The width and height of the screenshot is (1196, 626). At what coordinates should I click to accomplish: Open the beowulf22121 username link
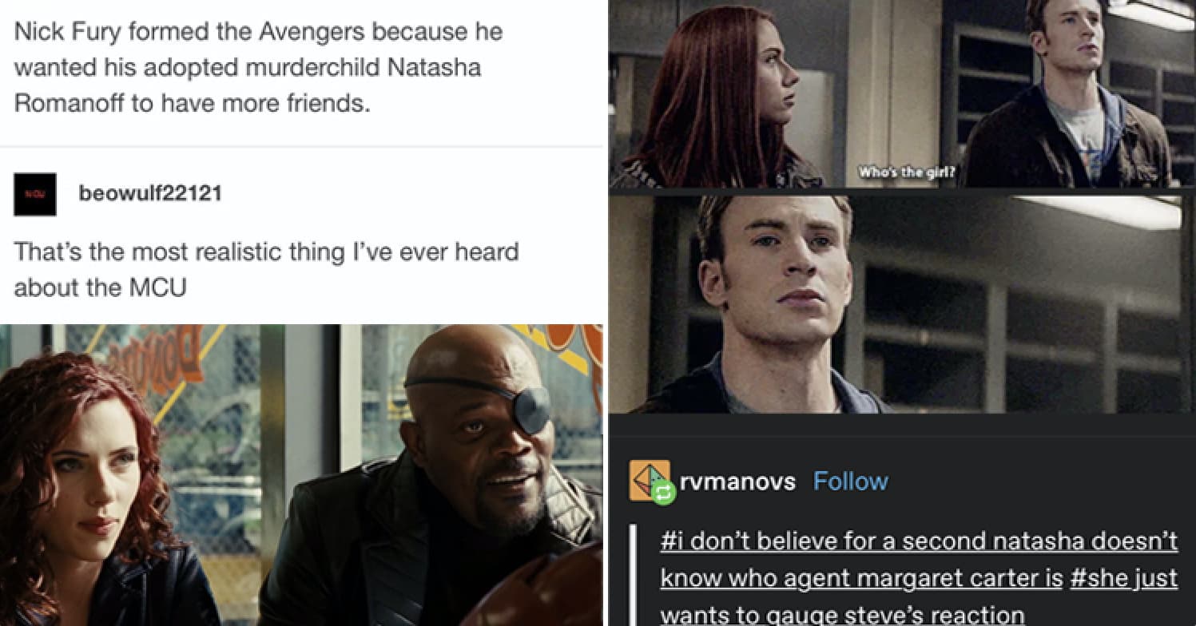point(150,193)
